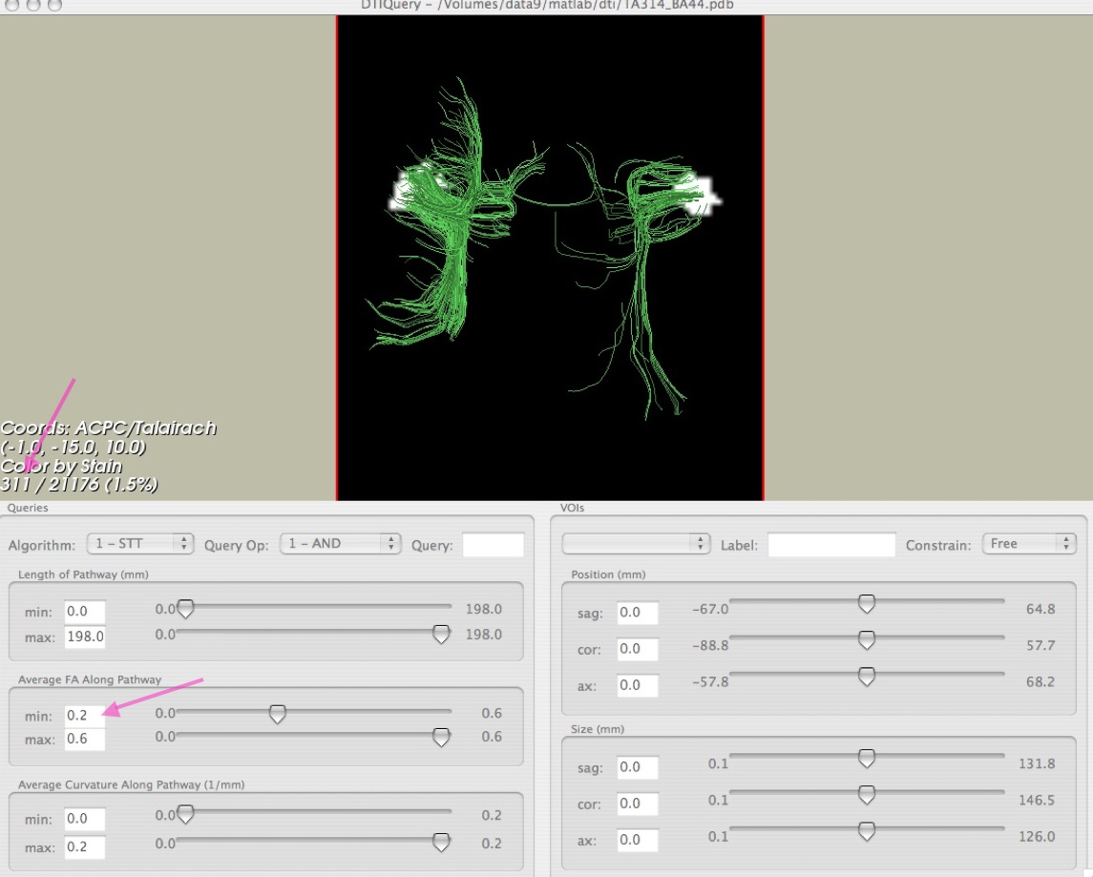Click the Average FA min slider handle
This screenshot has height=877, width=1093.
coord(277,714)
